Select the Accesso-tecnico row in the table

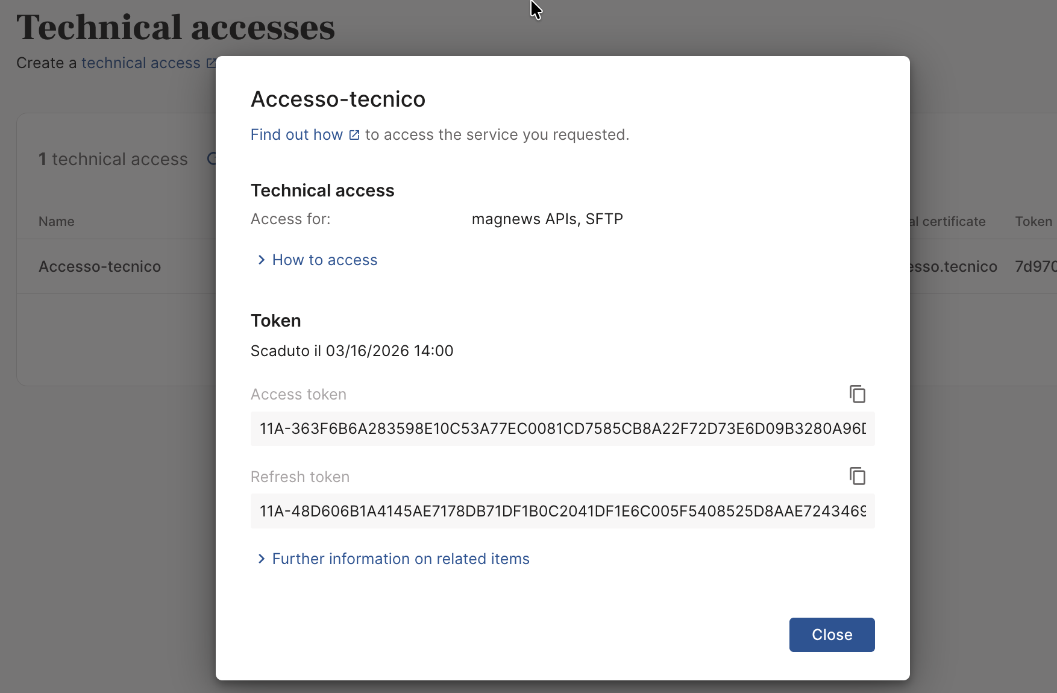tap(100, 266)
